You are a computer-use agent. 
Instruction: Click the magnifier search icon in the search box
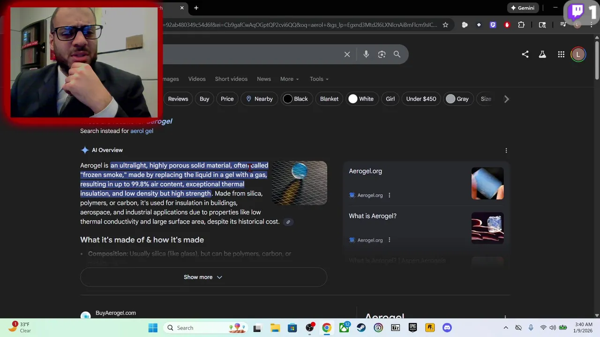(x=397, y=54)
